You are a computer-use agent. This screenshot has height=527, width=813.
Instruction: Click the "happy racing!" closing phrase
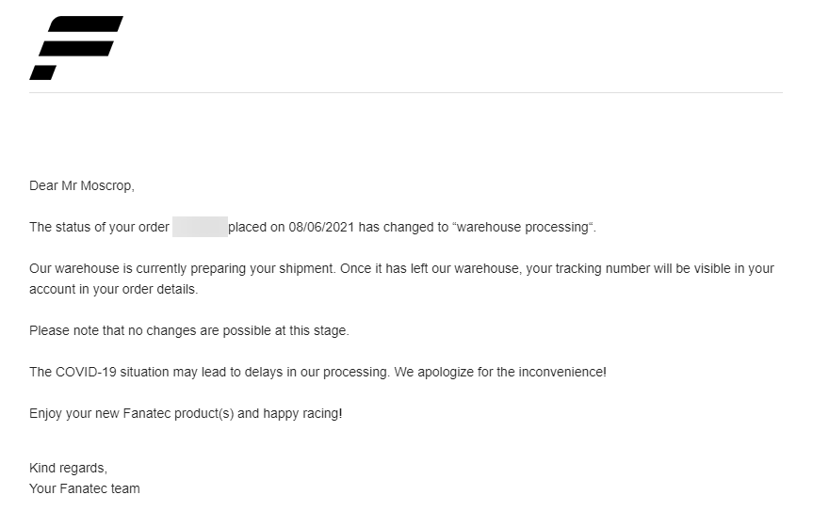pos(302,413)
